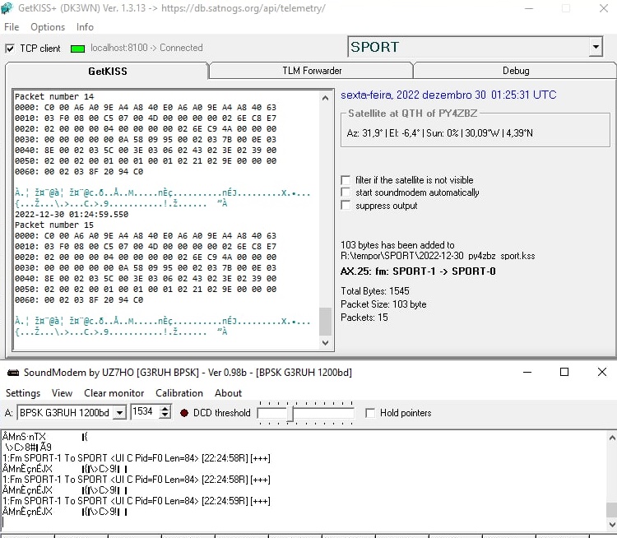Open the Options menu in GetKISS+
This screenshot has height=538, width=617.
pyautogui.click(x=48, y=27)
